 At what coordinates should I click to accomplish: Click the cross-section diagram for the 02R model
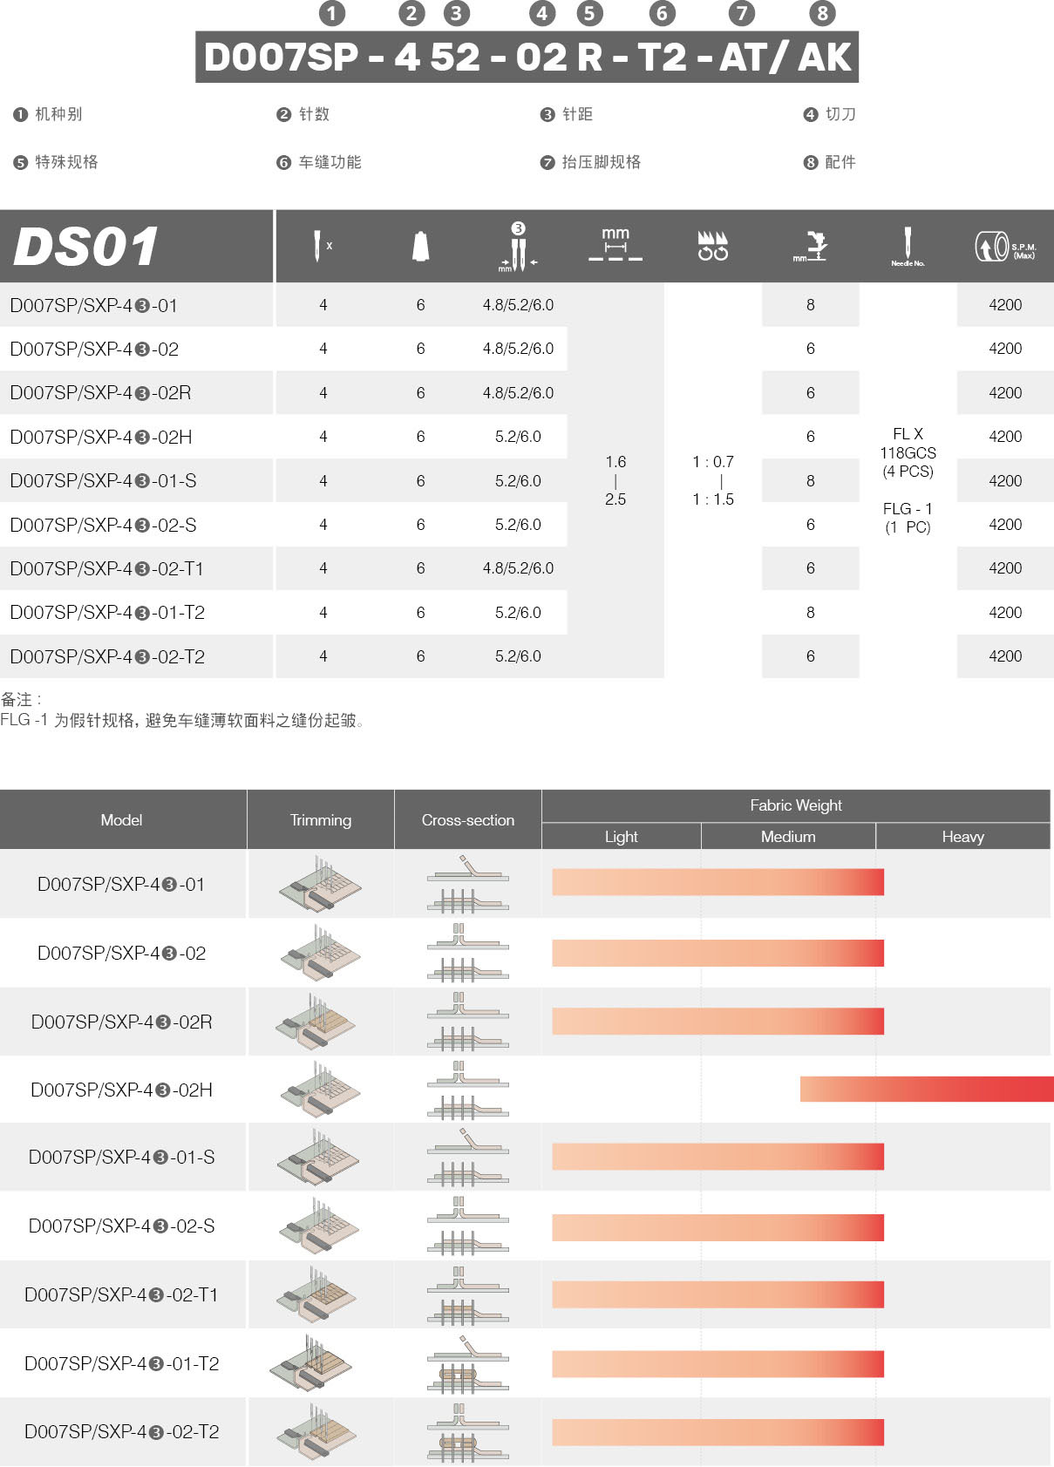[467, 1021]
